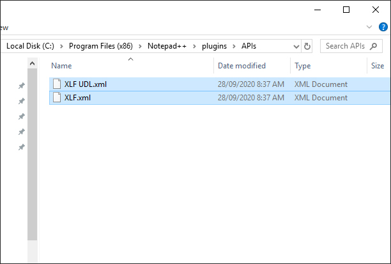Expand chevron after Notepad++ breadcrumb
This screenshot has width=391, height=264.
coord(194,47)
